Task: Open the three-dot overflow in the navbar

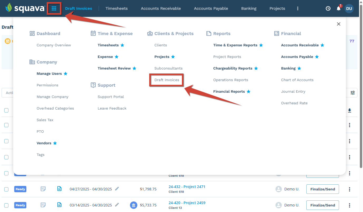Action: (x=298, y=8)
